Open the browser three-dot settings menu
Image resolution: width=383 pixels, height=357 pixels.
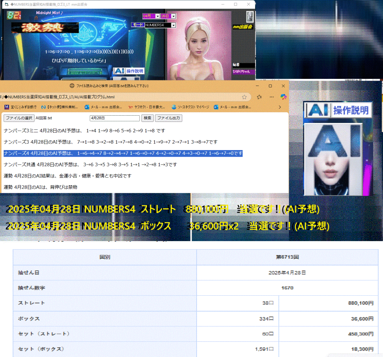pos(272,97)
